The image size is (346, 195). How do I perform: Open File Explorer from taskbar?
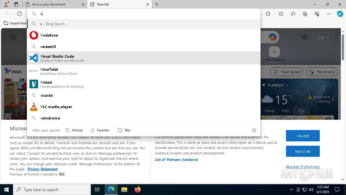124,190
